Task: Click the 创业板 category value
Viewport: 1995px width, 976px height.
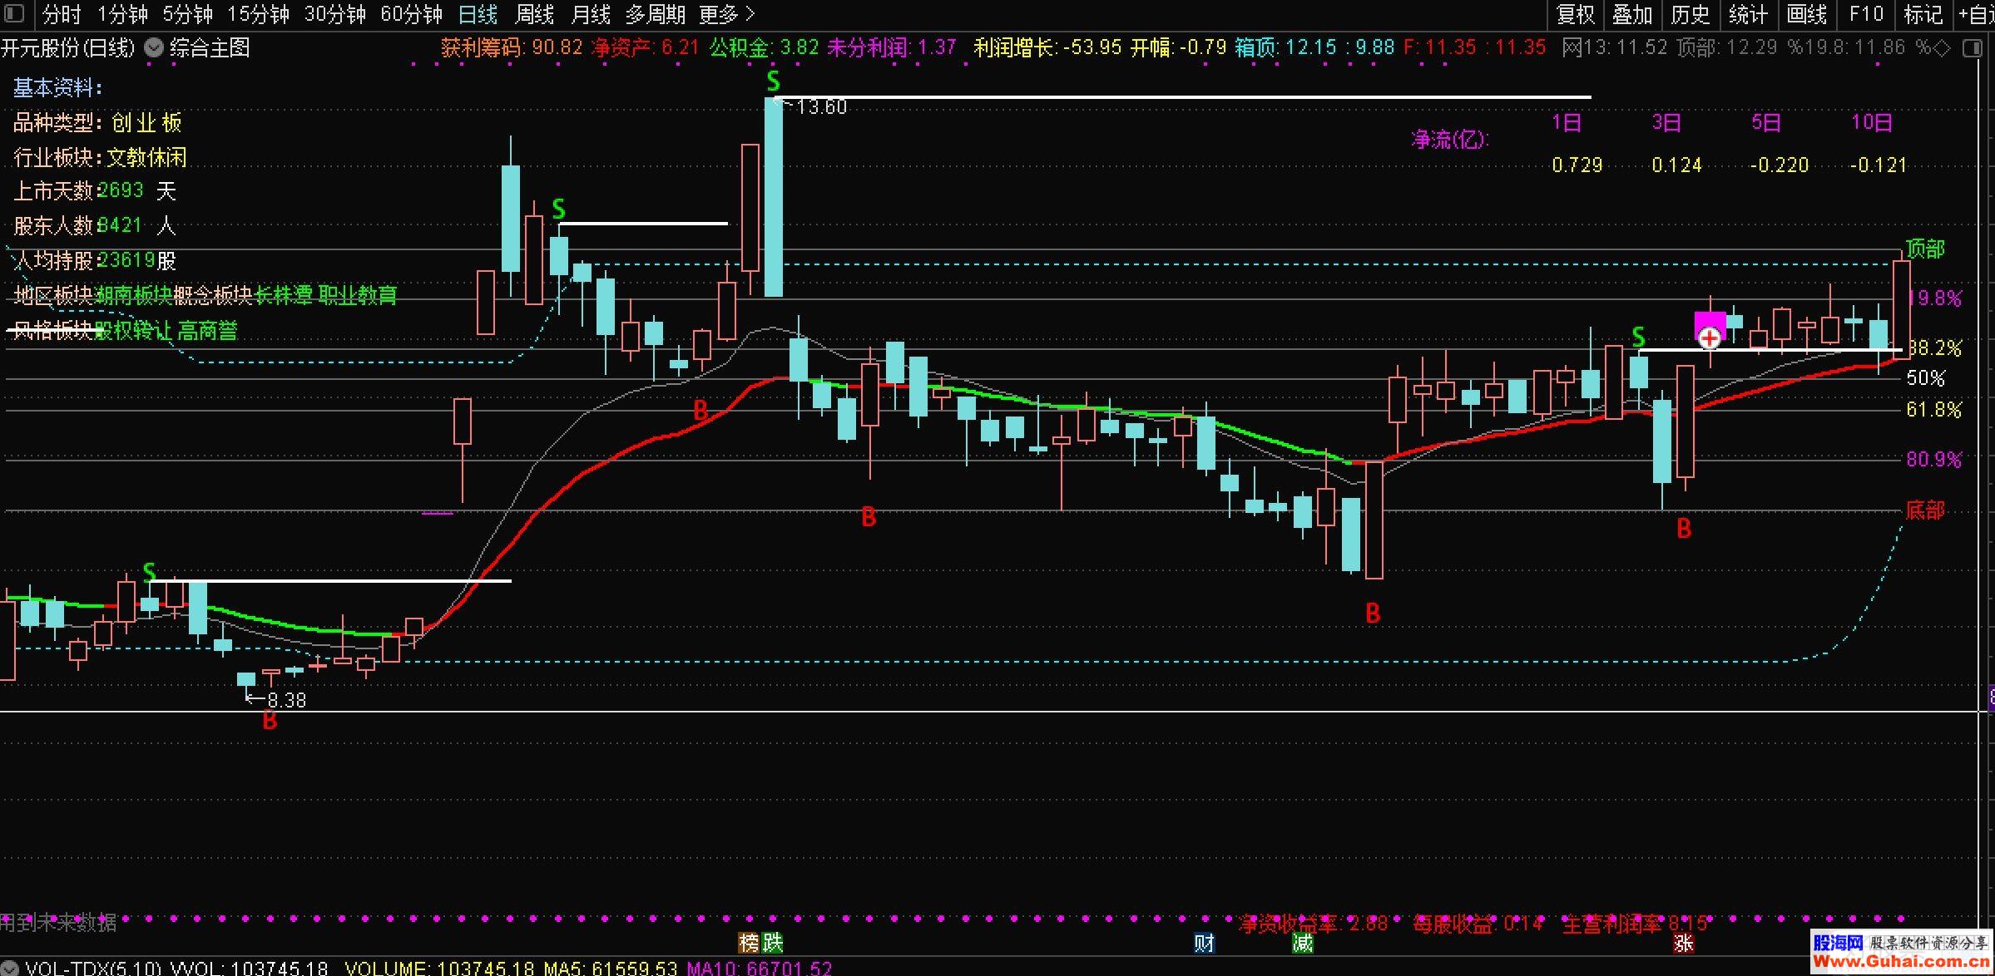Action: click(x=146, y=123)
